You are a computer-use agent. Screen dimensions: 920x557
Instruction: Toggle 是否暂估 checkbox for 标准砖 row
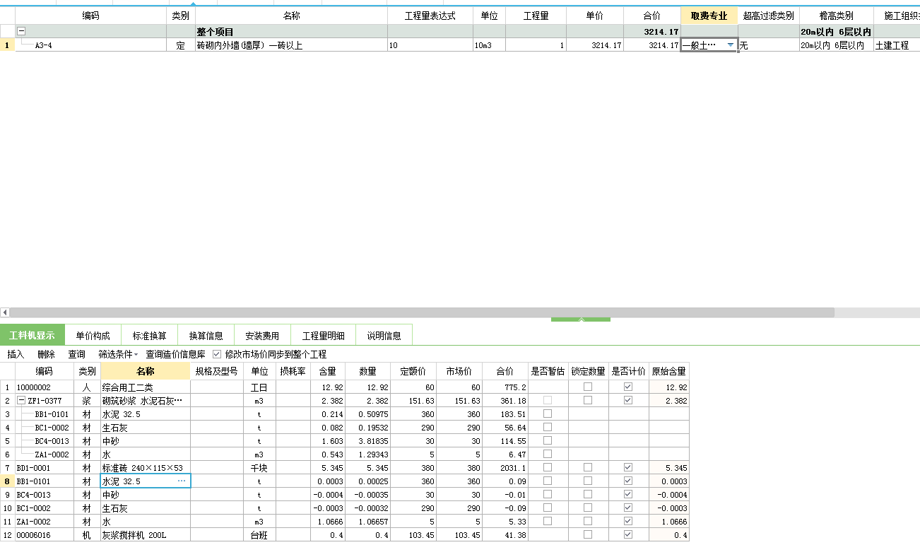[x=548, y=468]
